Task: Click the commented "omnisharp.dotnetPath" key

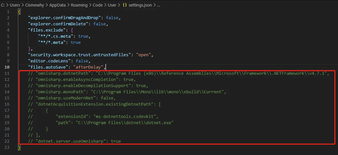Action: pos(63,73)
